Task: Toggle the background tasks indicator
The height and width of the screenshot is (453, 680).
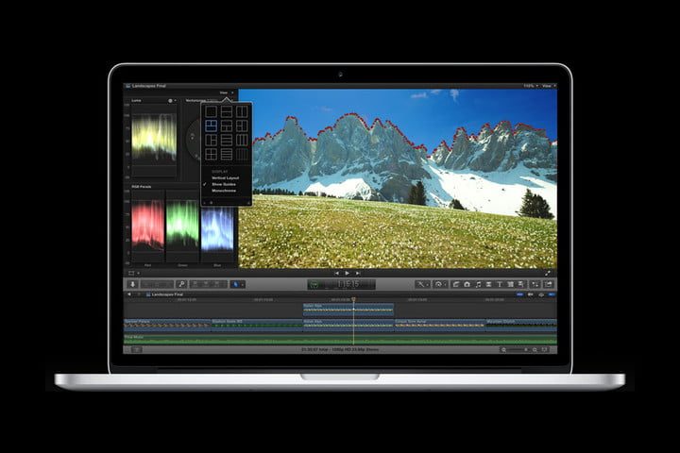Action: pos(314,284)
